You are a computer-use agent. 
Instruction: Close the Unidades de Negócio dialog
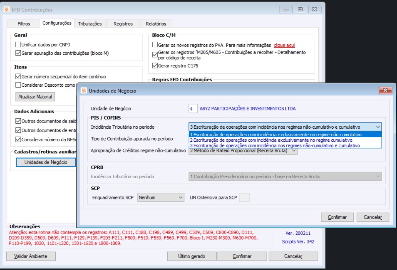click(385, 90)
